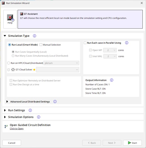Open the GT Help icon button
The width and height of the screenshot is (146, 148).
(x=10, y=19)
